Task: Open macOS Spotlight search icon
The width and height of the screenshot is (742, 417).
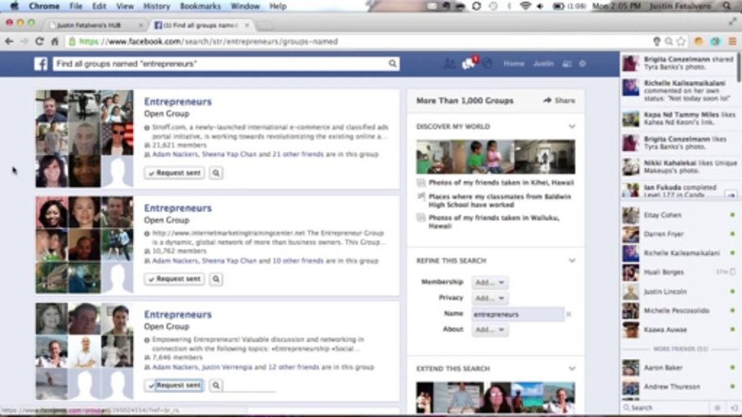Action: point(727,6)
